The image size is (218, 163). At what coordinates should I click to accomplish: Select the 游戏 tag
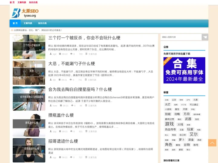click(169, 124)
